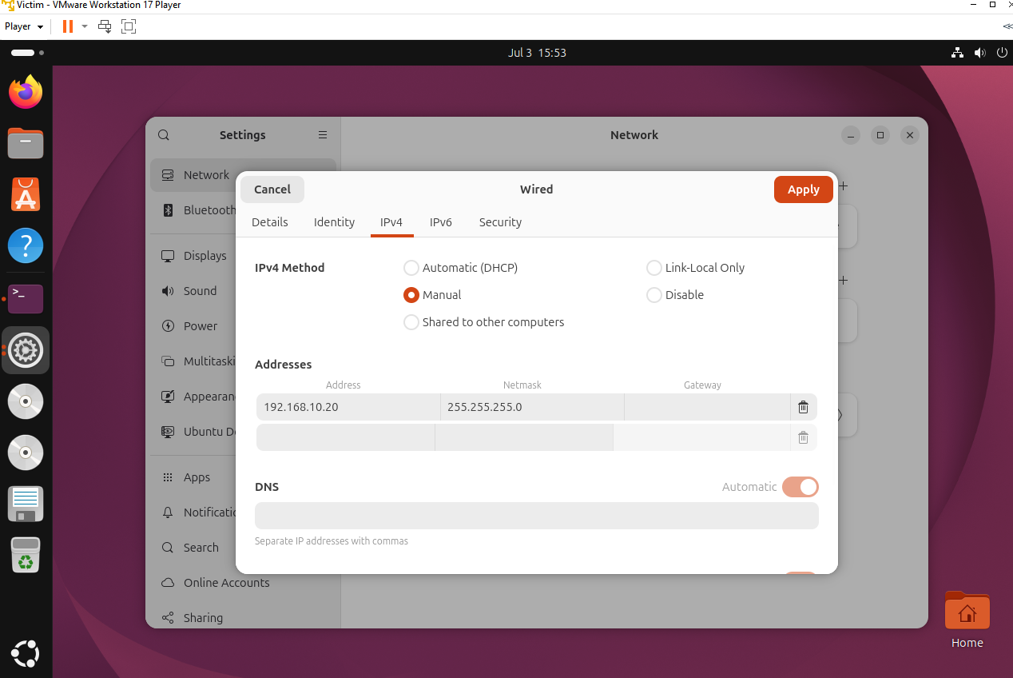Launch Terminal from the dock
This screenshot has height=678, width=1013.
click(x=26, y=299)
